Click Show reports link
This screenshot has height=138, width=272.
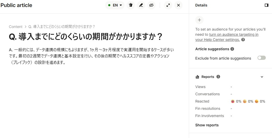point(207,125)
